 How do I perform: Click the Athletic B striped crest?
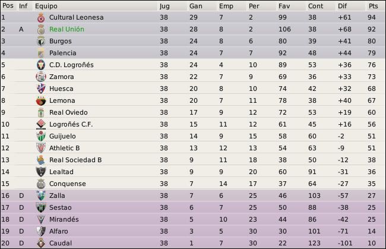(41, 148)
